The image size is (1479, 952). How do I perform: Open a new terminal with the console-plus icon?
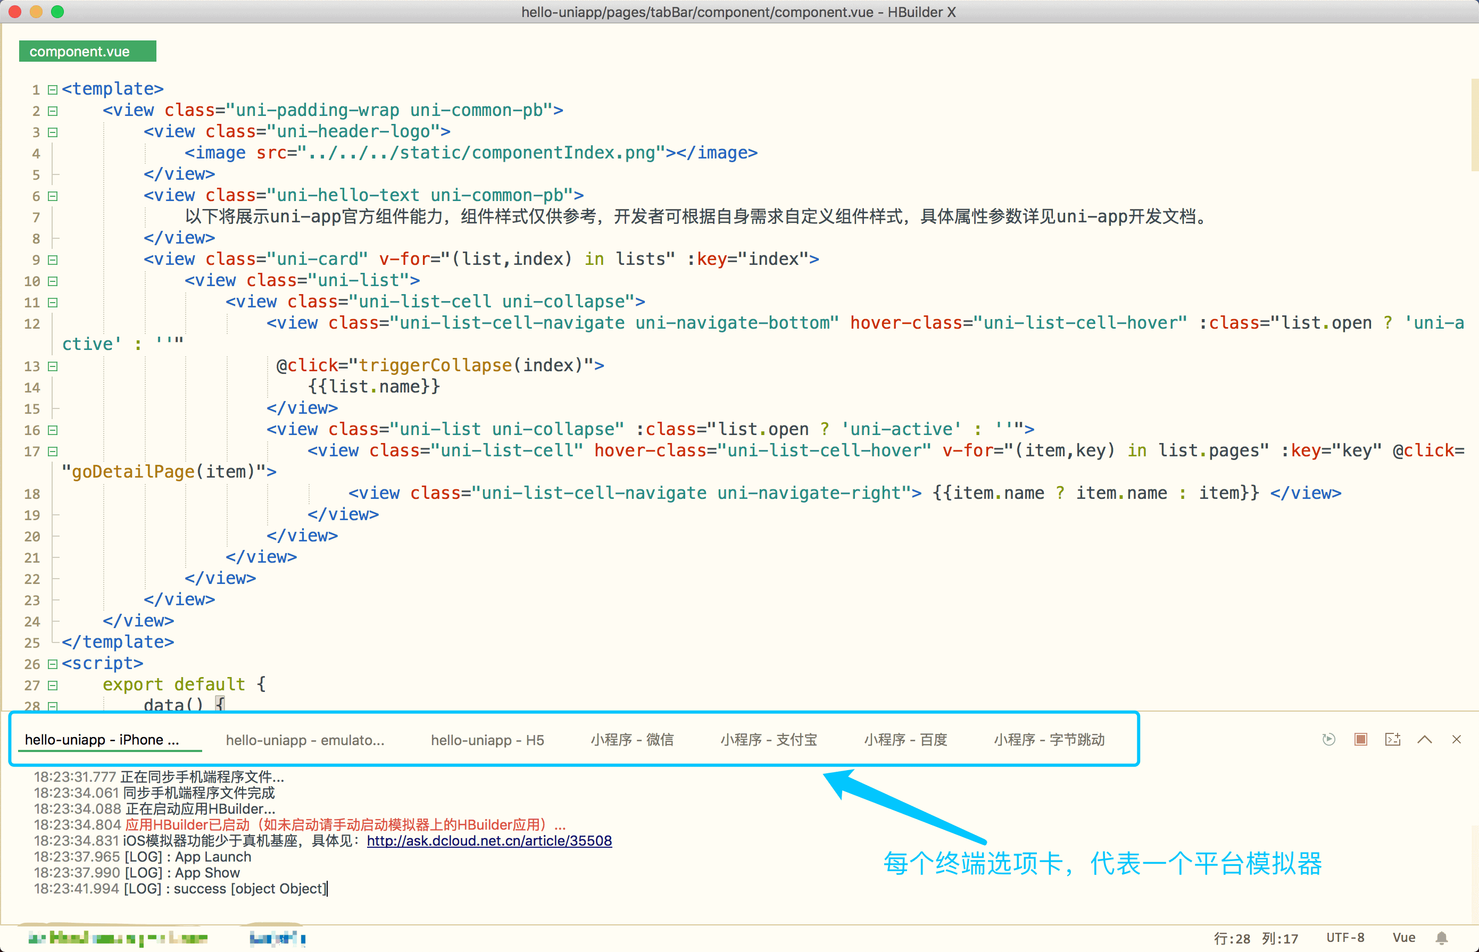[x=1392, y=739]
